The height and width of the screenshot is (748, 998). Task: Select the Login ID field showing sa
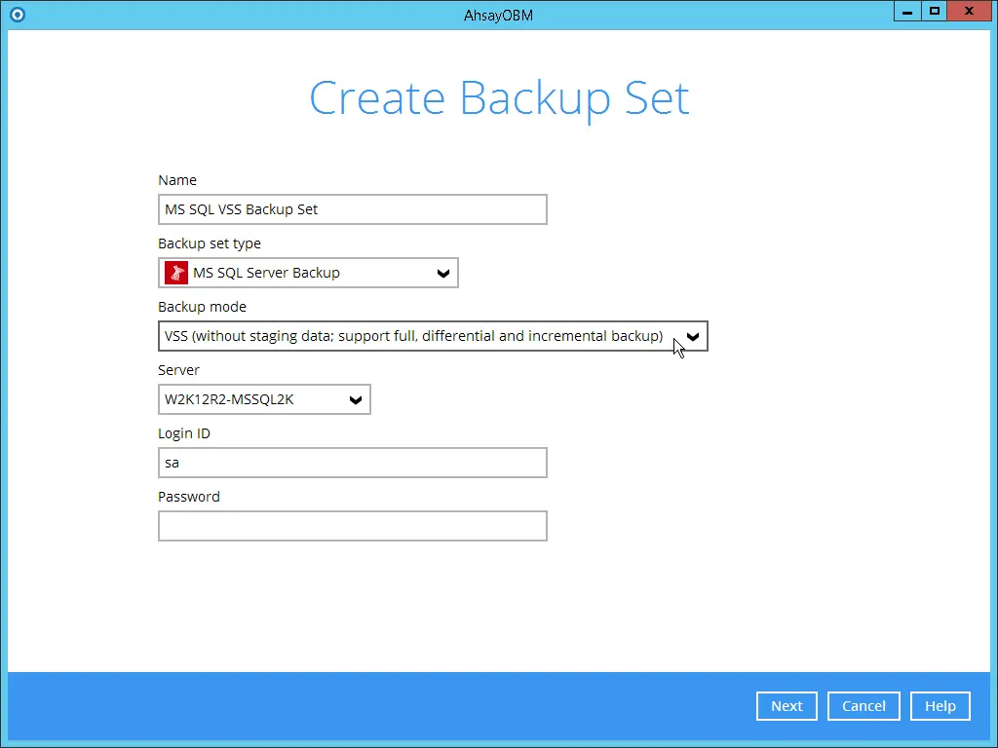(352, 463)
